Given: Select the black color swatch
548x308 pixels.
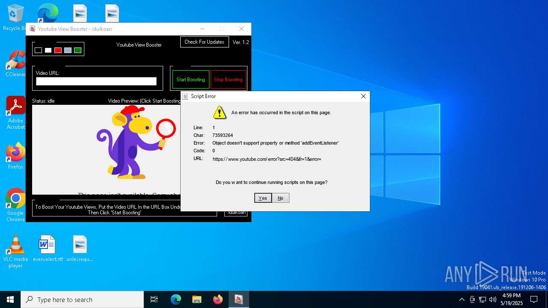Looking at the screenshot, I should pyautogui.click(x=38, y=50).
